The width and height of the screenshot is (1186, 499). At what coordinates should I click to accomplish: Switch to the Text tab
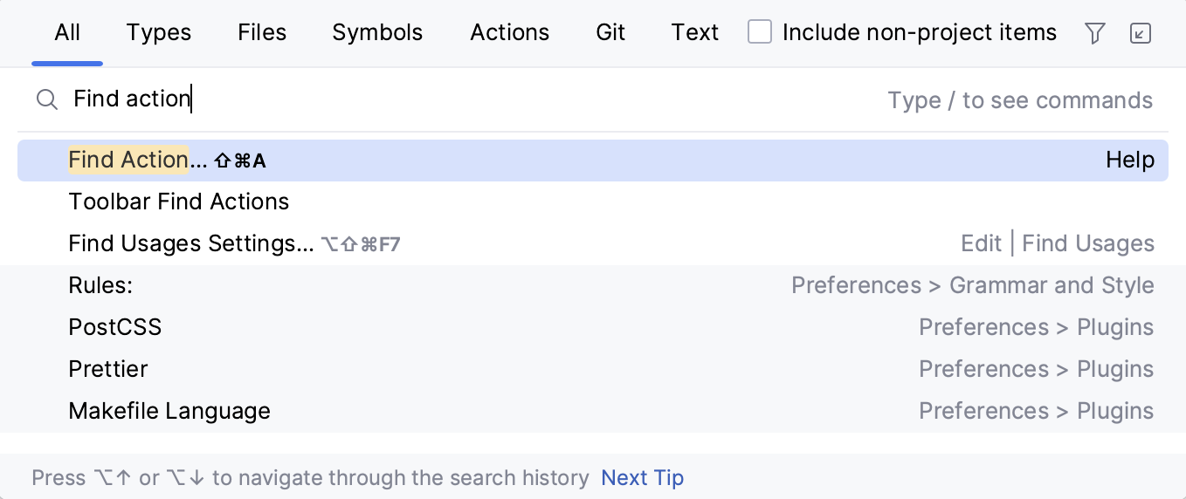click(x=695, y=33)
